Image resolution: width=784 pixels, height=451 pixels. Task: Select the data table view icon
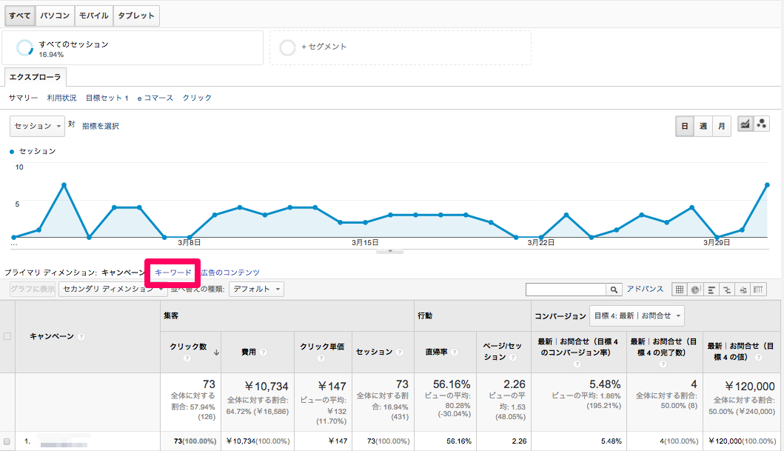(679, 290)
